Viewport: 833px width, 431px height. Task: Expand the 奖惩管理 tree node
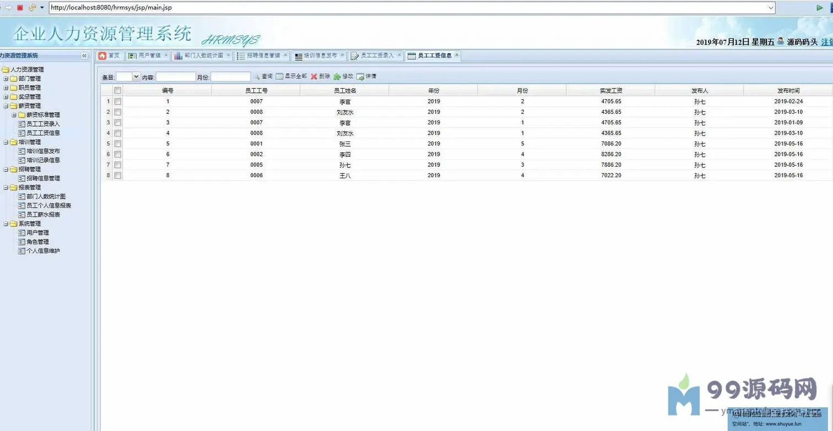tap(6, 97)
